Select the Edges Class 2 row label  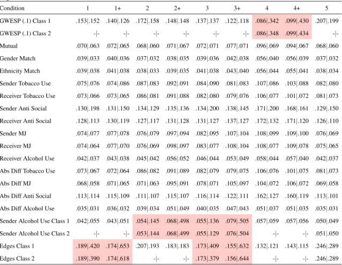click(x=17, y=259)
